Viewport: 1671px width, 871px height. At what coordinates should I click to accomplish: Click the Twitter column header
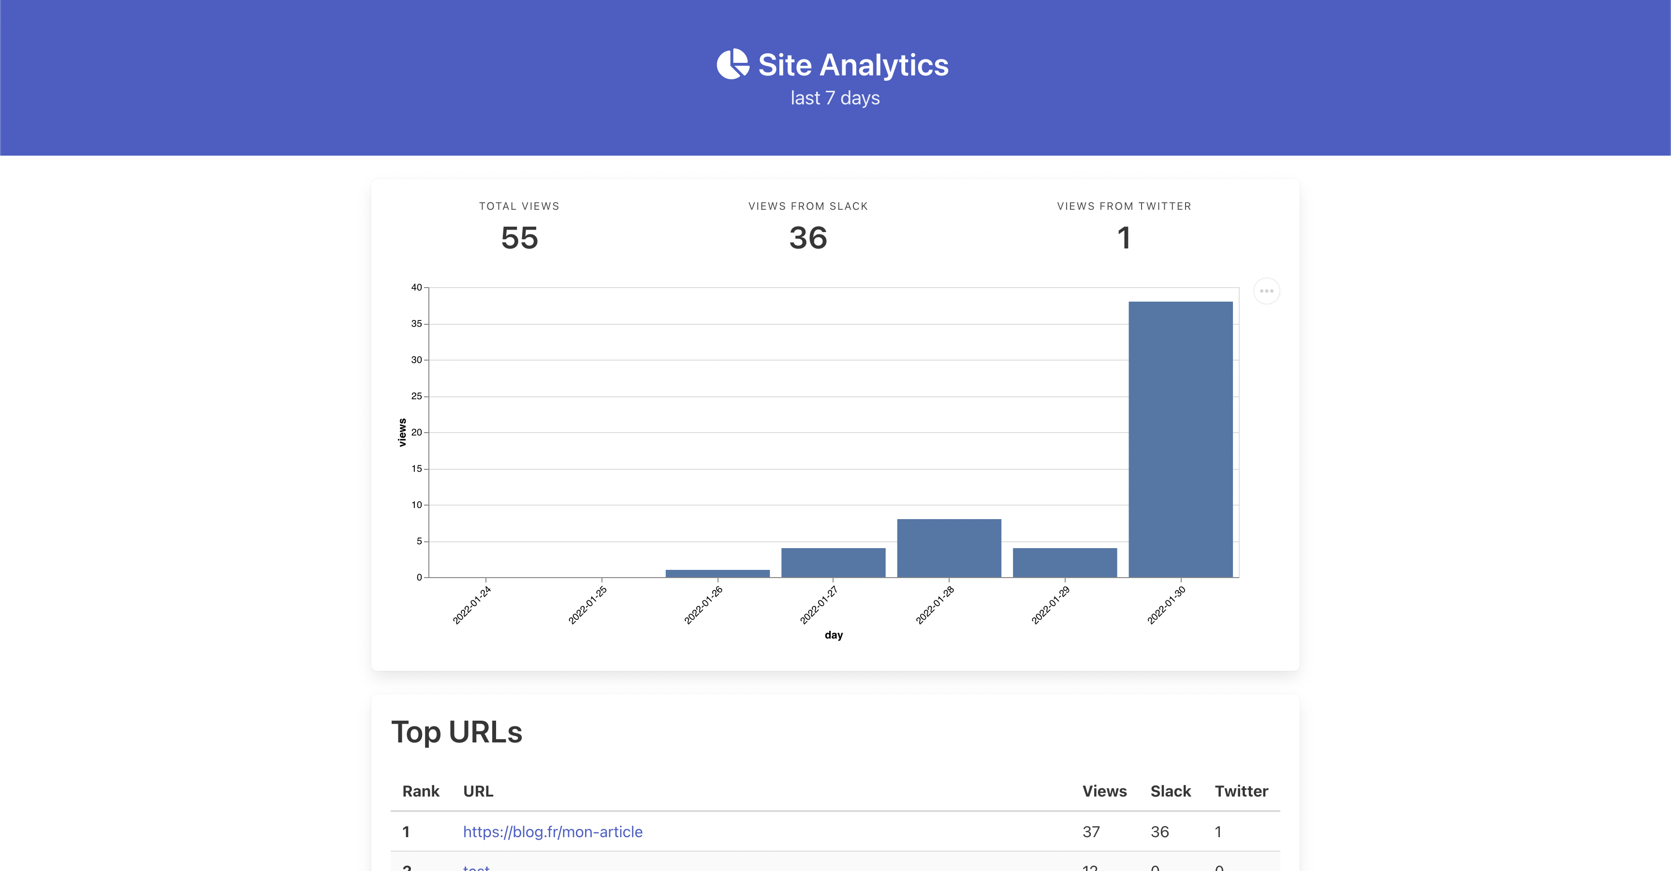coord(1241,791)
